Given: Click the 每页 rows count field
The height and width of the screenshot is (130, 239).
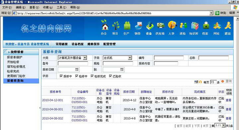Looking at the screenshot, I should (213, 82).
